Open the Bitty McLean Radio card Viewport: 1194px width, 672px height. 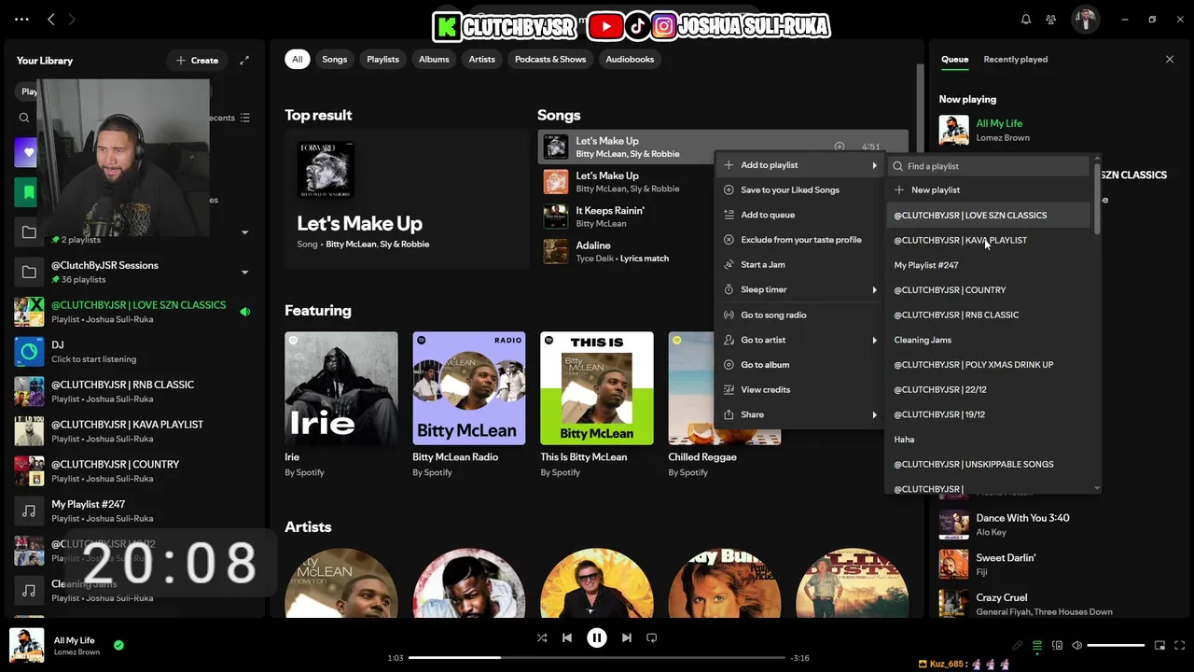coord(468,405)
